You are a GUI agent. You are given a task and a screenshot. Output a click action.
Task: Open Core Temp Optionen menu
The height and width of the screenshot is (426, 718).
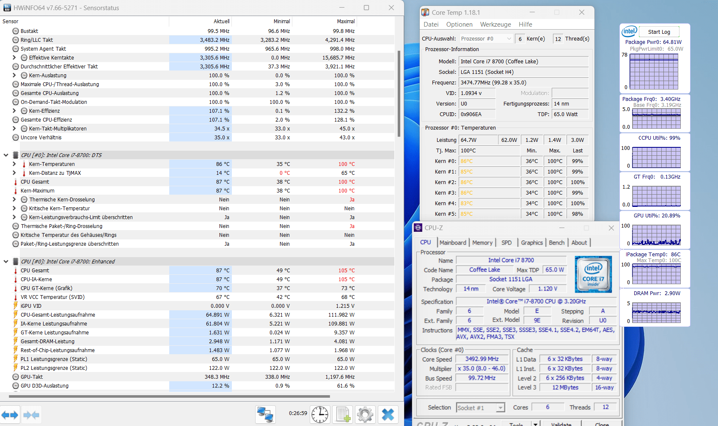coord(459,24)
